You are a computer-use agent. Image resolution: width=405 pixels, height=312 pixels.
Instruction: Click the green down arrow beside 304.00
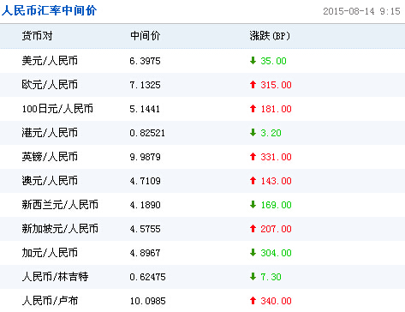(x=253, y=253)
